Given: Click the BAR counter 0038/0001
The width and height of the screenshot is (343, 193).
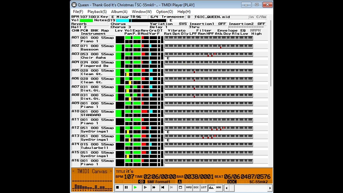Looking at the screenshot, I should coord(199,177).
